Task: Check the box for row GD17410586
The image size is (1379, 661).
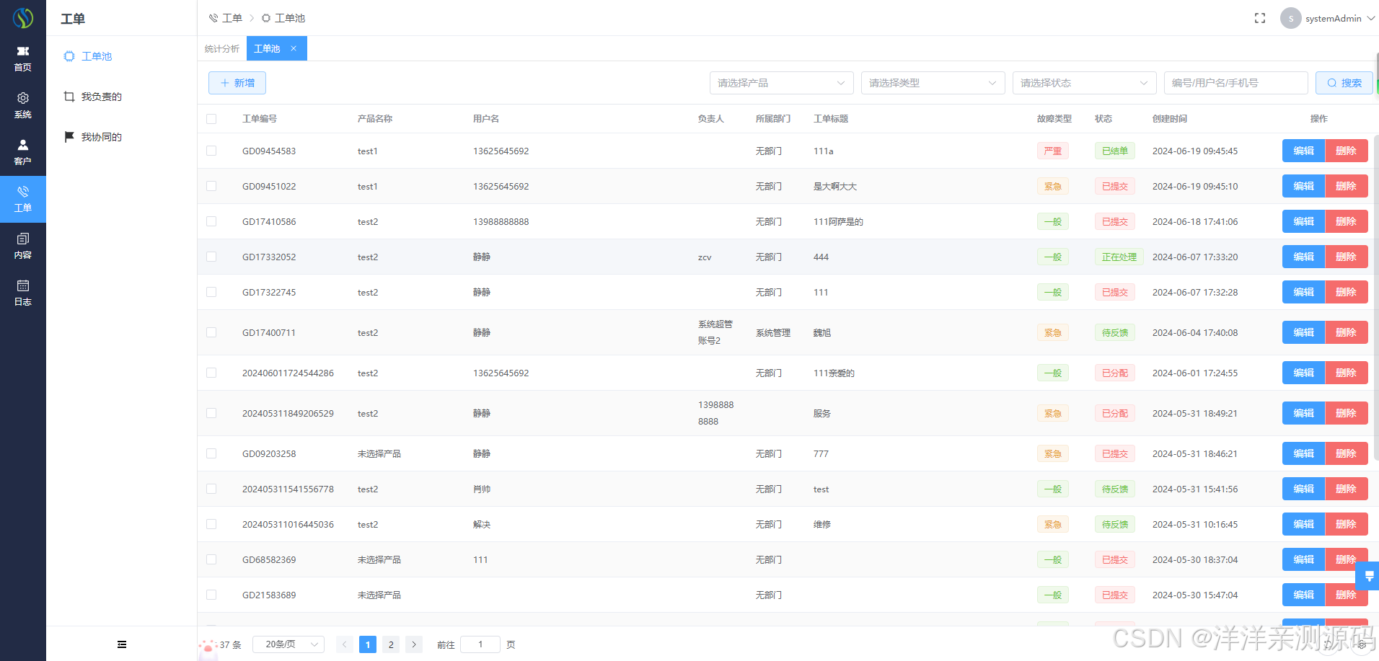Action: tap(211, 221)
